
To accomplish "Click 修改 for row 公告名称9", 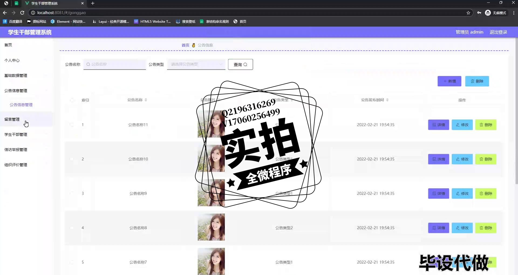I will pyautogui.click(x=462, y=193).
